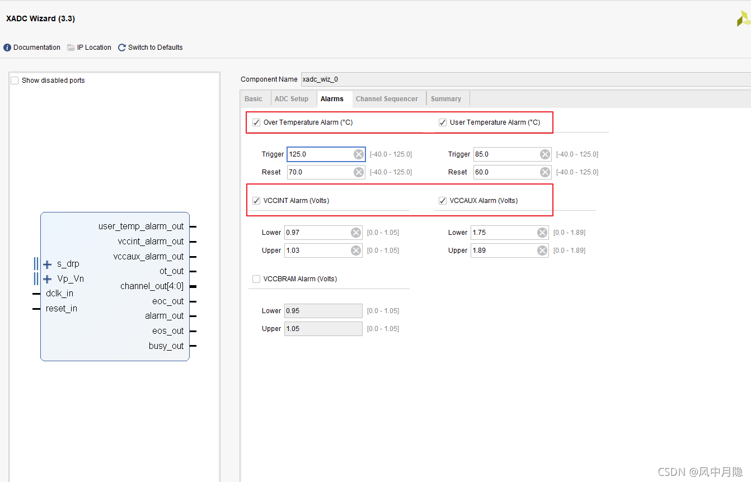
Task: Enable VCCBRAM Alarm checkbox
Action: 256,279
